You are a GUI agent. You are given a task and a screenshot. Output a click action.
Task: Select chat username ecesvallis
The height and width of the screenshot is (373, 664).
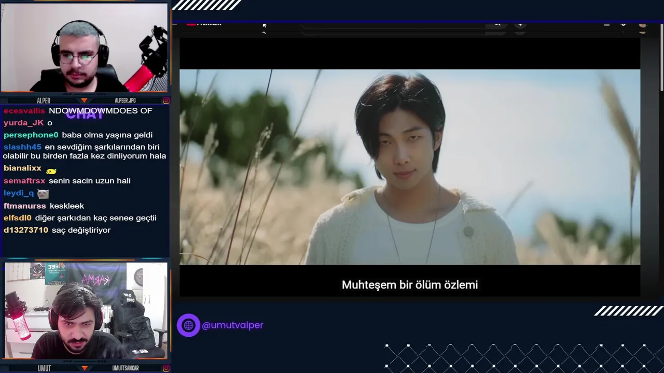click(x=24, y=111)
